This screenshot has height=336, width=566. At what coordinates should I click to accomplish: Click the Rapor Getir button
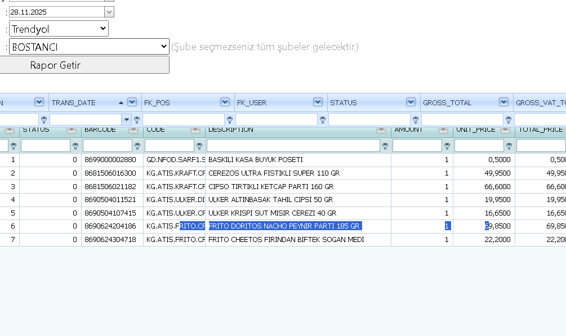tap(84, 65)
